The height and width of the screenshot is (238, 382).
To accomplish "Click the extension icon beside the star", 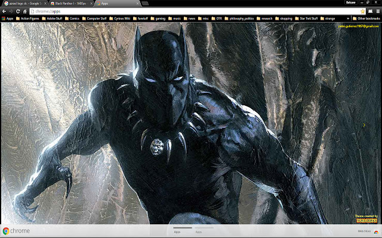I will (370, 11).
